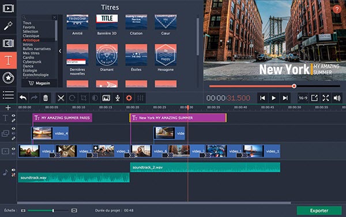Zoom out timeline scale icon
Screen dimensions: 346x217
(23, 211)
